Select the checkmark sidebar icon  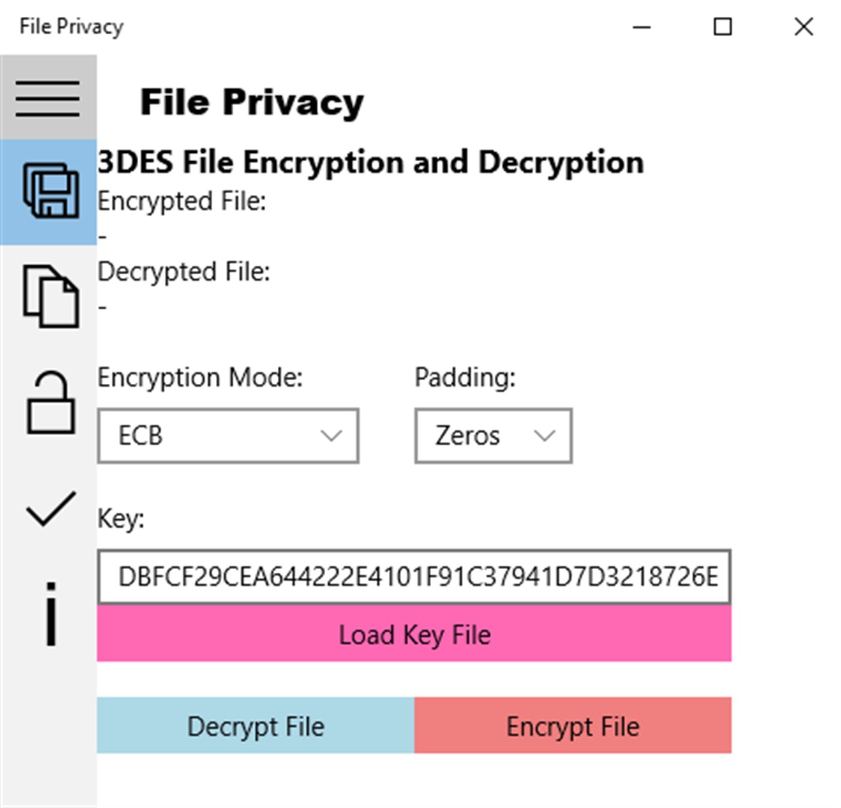click(x=50, y=509)
